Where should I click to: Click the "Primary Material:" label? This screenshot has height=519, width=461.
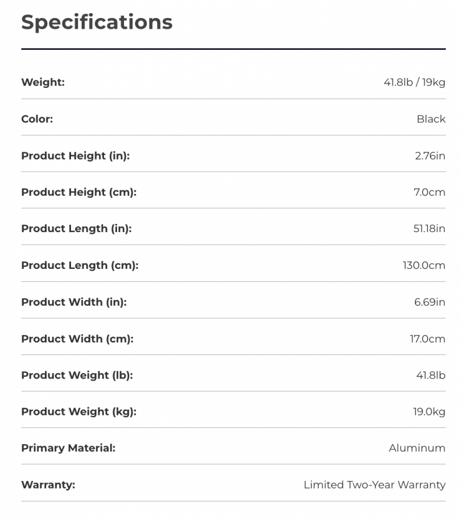click(x=68, y=448)
